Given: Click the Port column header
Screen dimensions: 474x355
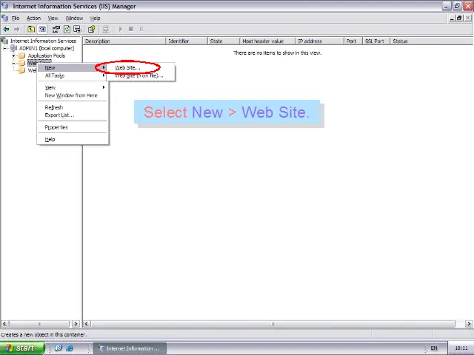Looking at the screenshot, I should click(353, 41).
